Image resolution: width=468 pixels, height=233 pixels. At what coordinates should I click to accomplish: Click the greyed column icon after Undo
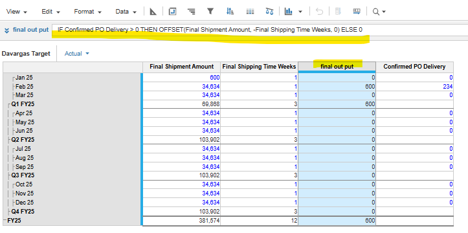click(338, 12)
